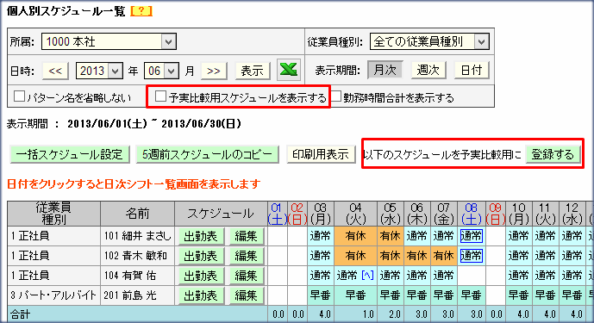
Task: Click total value 1.0 under 04
Action: [367, 314]
